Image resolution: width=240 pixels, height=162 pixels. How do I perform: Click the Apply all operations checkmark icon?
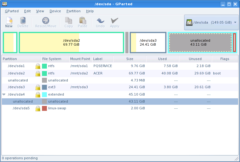[x=115, y=21]
